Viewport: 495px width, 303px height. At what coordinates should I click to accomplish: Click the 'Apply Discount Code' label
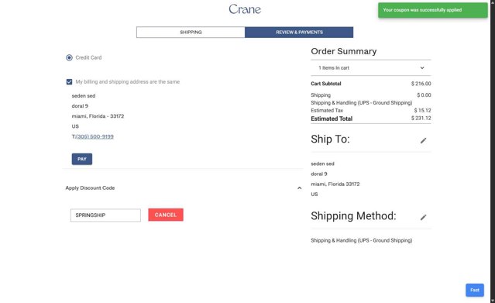pos(90,188)
